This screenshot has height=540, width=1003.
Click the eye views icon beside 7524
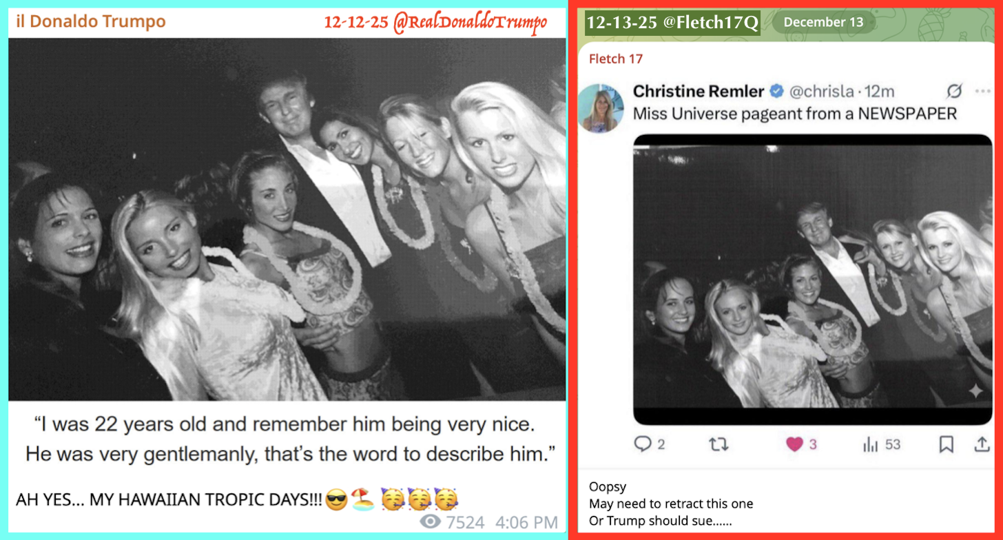(x=431, y=522)
